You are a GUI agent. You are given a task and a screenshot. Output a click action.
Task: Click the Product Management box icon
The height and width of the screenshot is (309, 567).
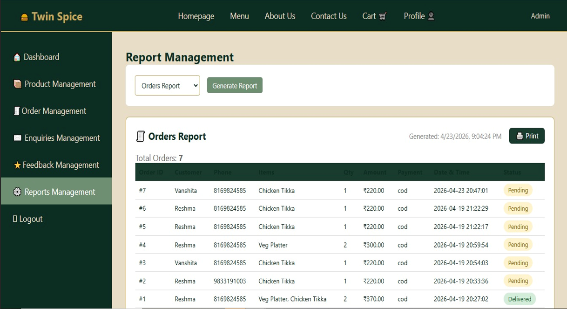(x=18, y=84)
